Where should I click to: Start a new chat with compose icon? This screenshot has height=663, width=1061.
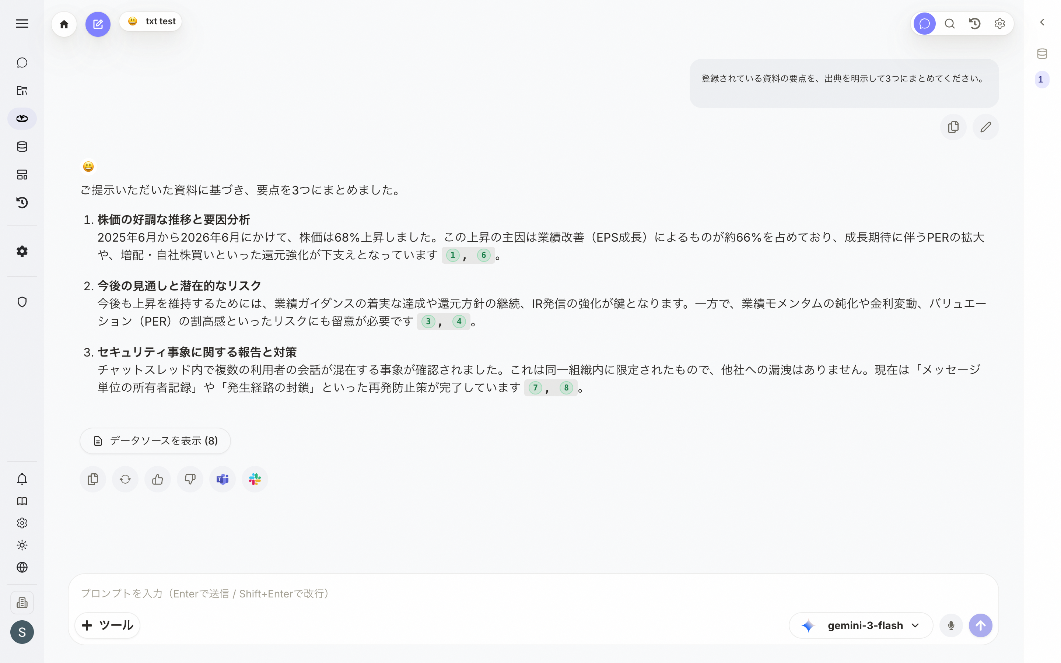tap(98, 24)
